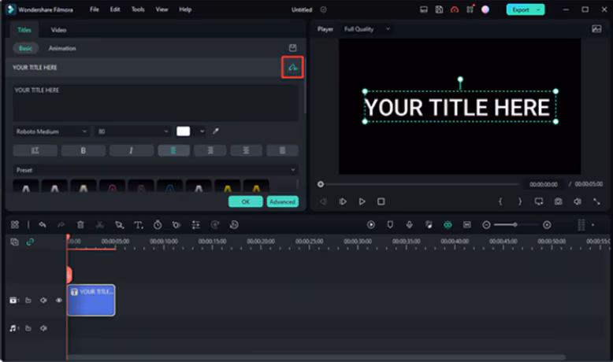The width and height of the screenshot is (613, 362).
Task: Toggle italic formatting
Action: pos(132,150)
